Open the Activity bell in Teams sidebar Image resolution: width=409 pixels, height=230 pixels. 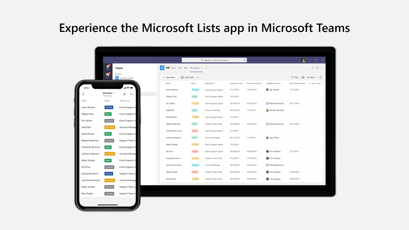pyautogui.click(x=108, y=67)
